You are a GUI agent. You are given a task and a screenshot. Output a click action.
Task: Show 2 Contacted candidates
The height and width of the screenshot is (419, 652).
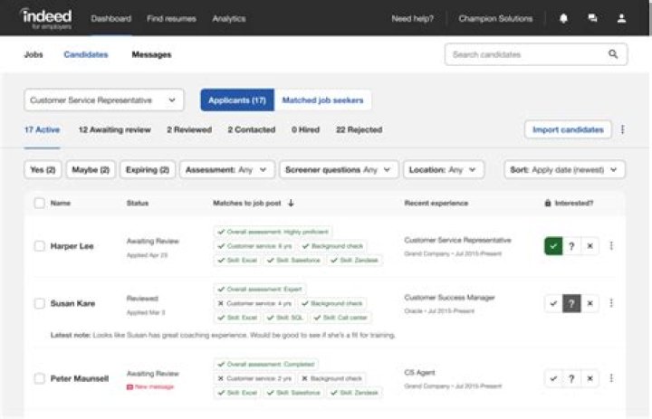(x=252, y=129)
